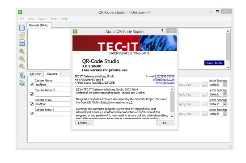Open the Export menu
246x163 pixels.
[x=42, y=19]
